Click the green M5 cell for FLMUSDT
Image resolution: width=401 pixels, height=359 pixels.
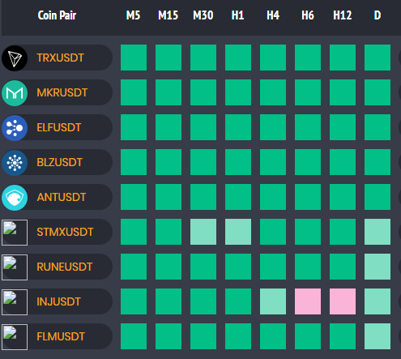134,336
